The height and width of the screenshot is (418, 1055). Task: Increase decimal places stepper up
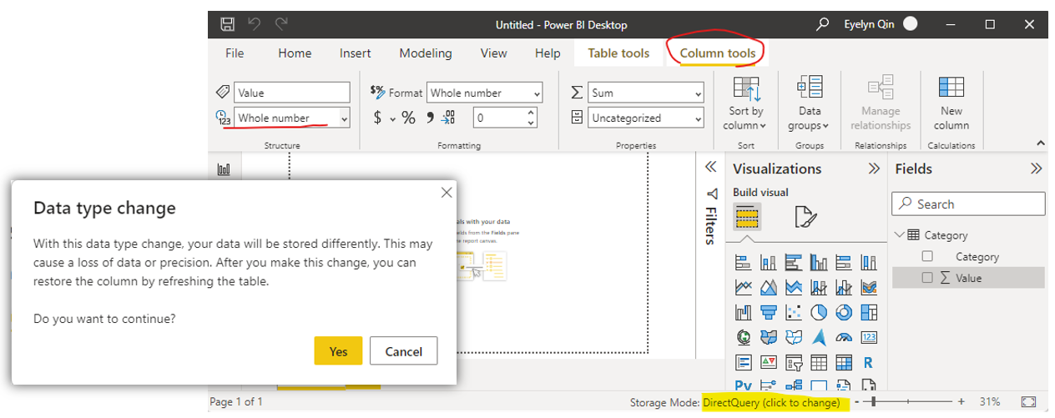pyautogui.click(x=532, y=113)
